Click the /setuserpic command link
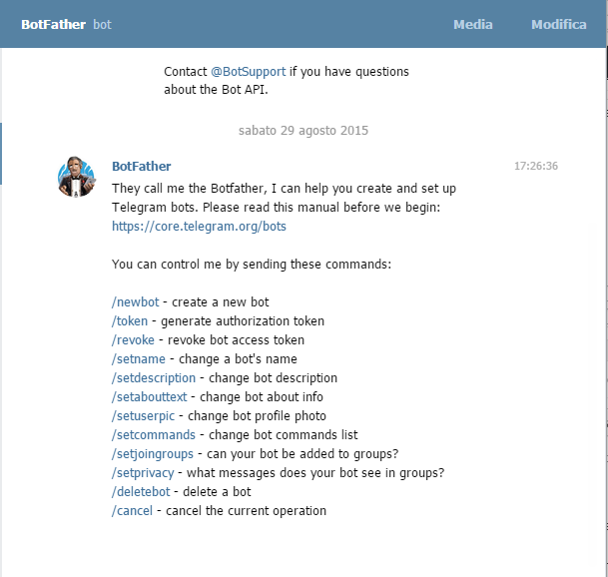 tap(143, 416)
